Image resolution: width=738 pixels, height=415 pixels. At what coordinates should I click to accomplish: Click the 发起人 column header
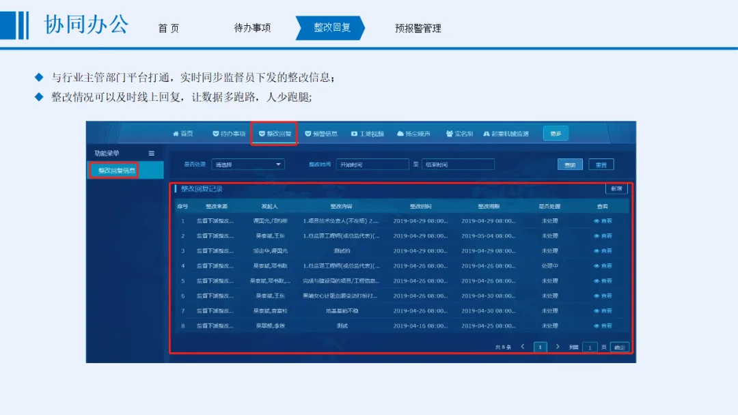[x=270, y=206]
